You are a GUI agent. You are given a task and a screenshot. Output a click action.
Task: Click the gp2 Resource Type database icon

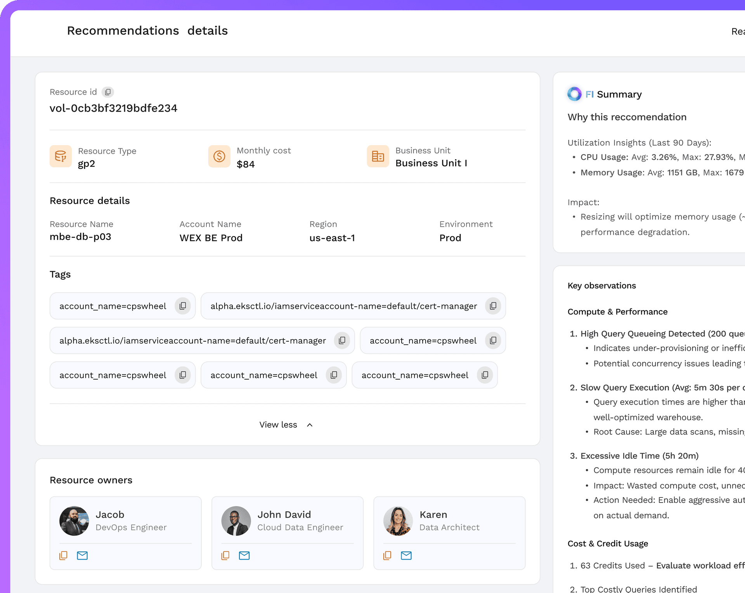coord(61,156)
